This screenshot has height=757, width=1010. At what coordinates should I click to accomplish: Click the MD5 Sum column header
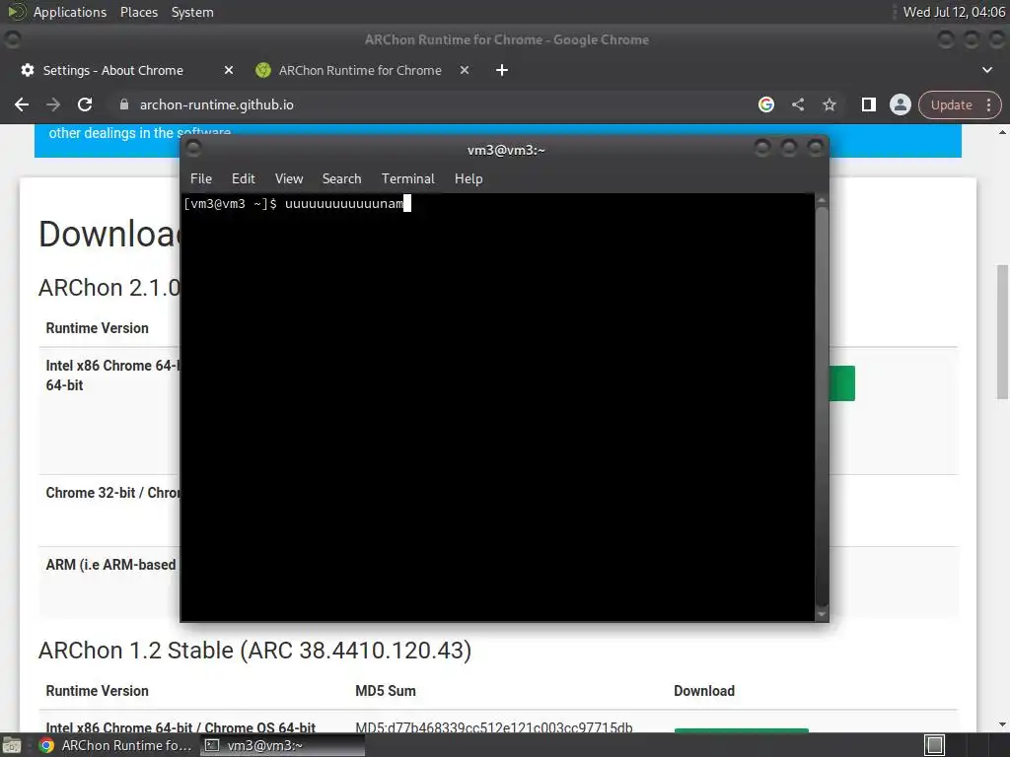tap(386, 691)
